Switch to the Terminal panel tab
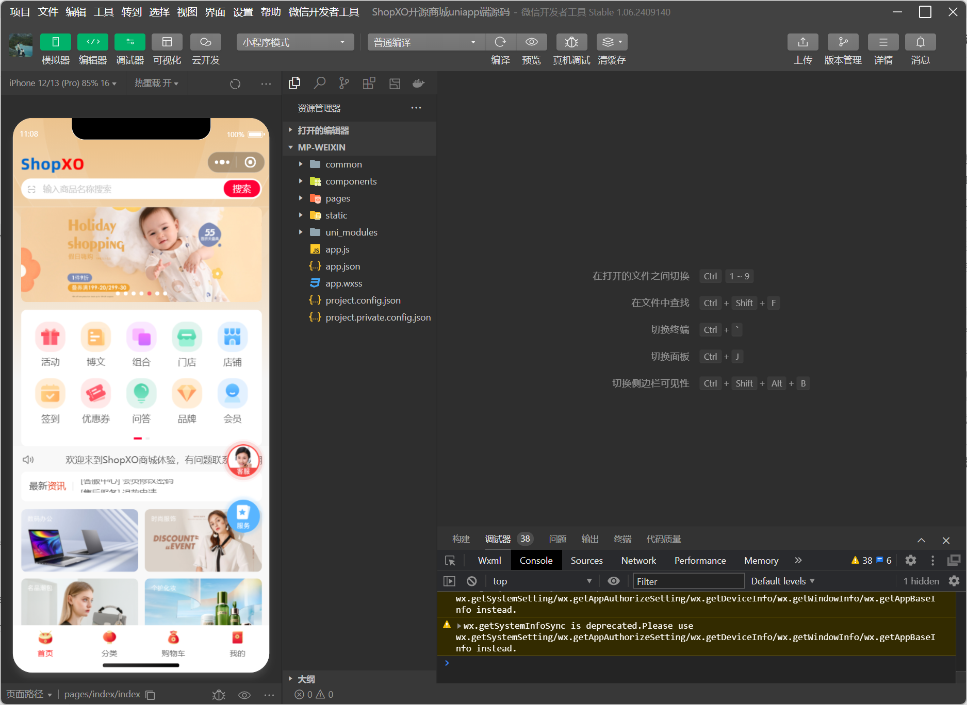Image resolution: width=967 pixels, height=705 pixels. click(x=622, y=539)
